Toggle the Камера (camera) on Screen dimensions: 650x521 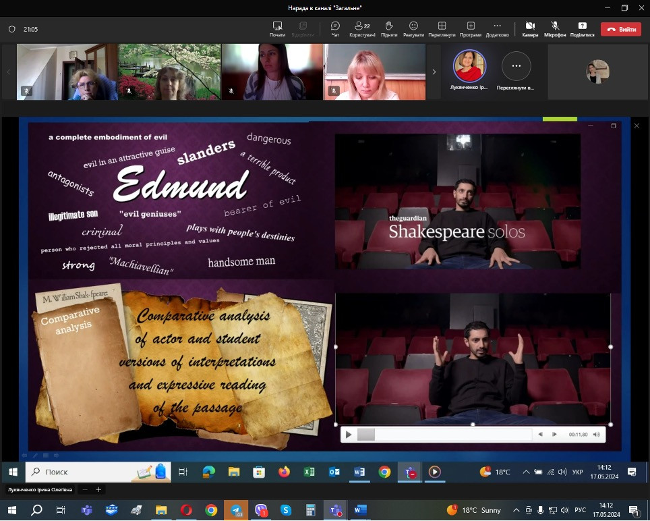pos(530,28)
